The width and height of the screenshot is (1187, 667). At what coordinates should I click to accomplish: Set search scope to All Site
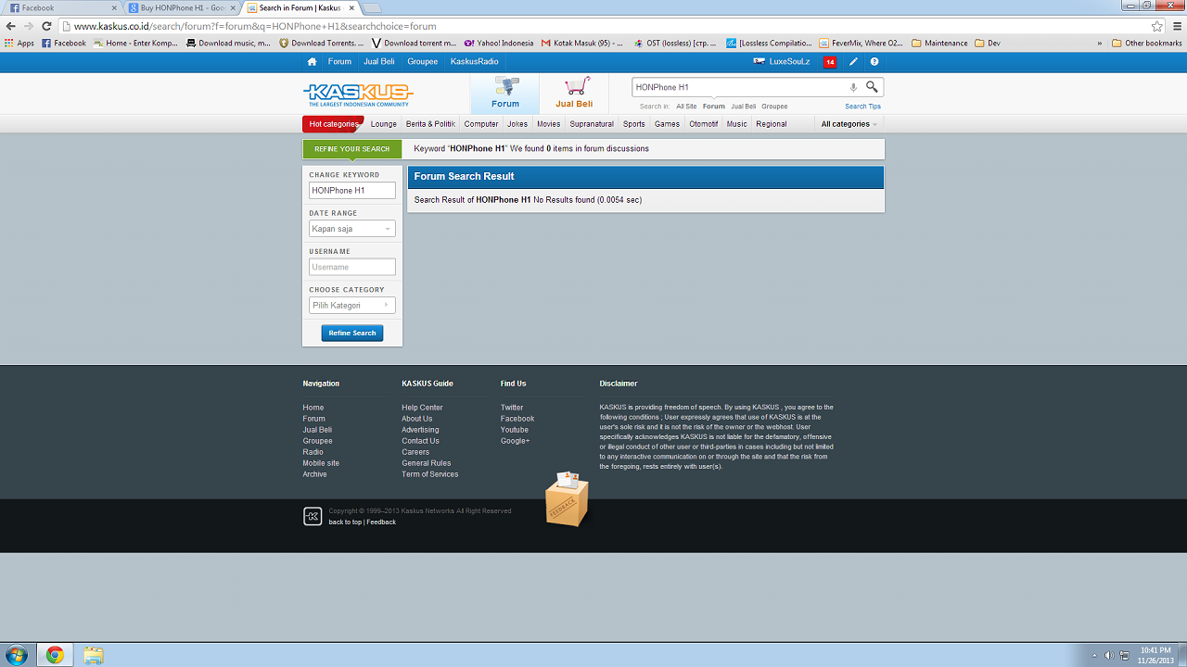pos(686,107)
